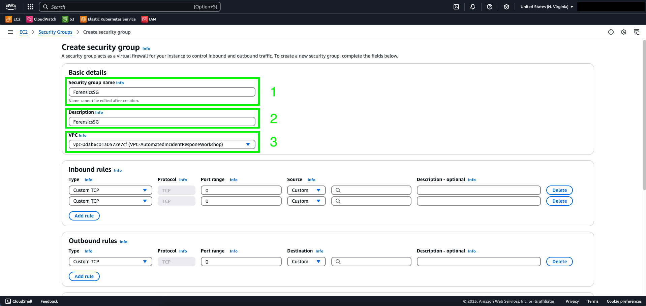Click the hexagon icon right of the breadcrumb
The image size is (646, 306).
(x=624, y=32)
